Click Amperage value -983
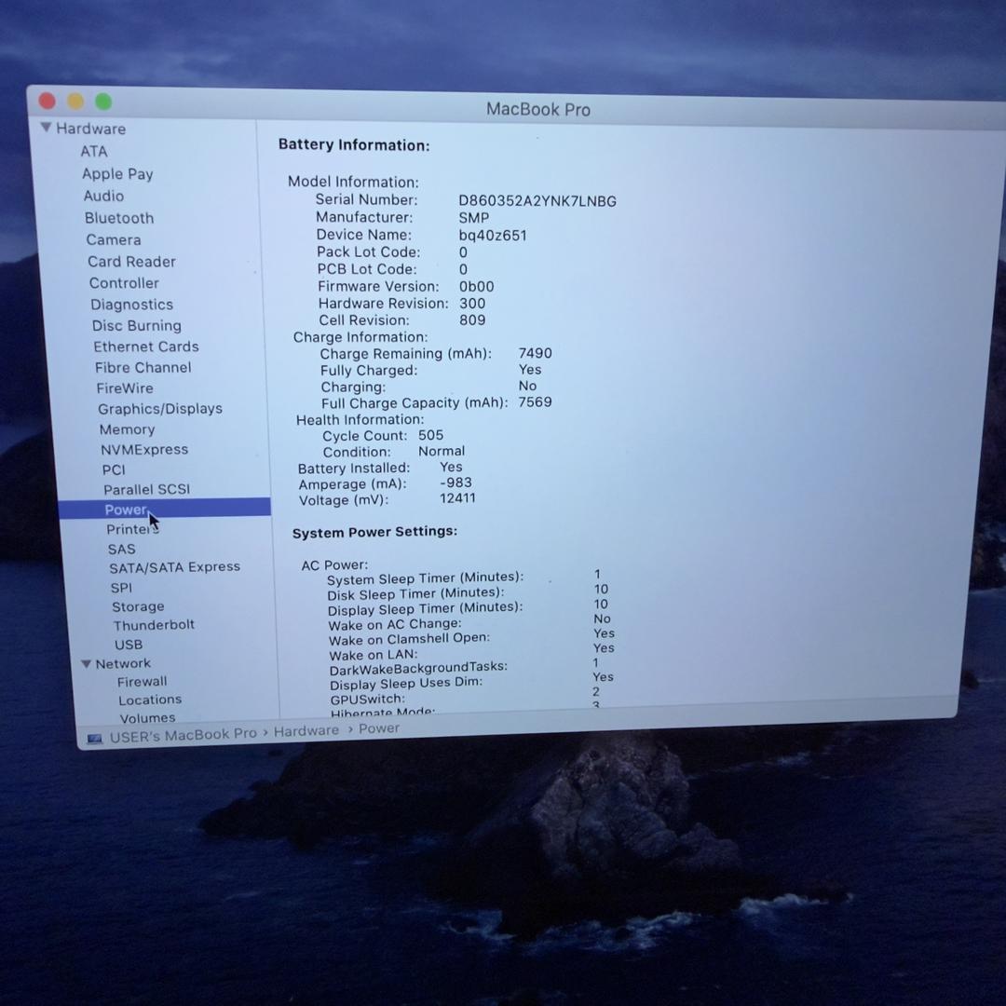Image resolution: width=1006 pixels, height=1006 pixels. pyautogui.click(x=455, y=483)
